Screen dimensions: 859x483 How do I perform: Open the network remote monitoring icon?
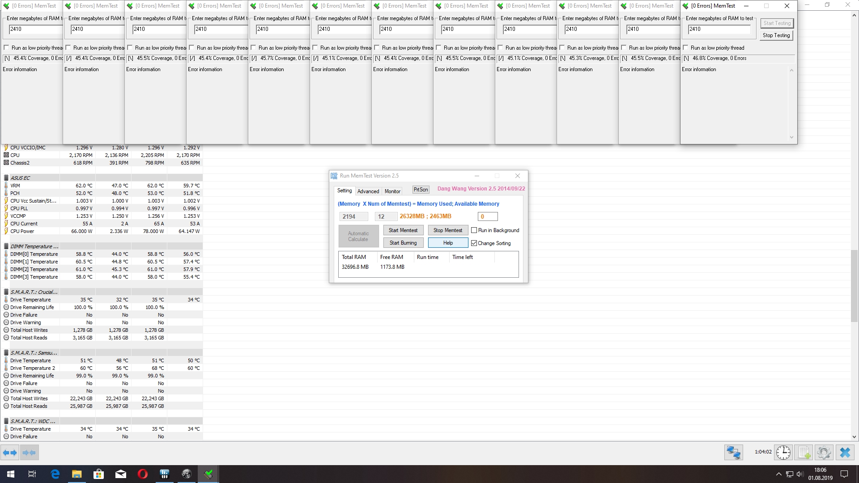pos(733,453)
